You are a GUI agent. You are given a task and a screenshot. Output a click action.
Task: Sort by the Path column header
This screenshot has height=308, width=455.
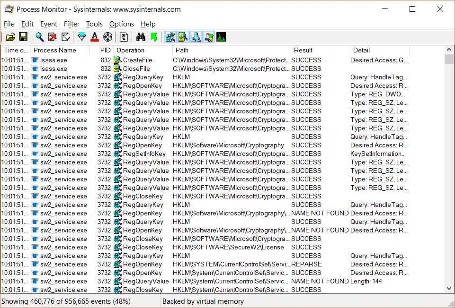point(232,50)
